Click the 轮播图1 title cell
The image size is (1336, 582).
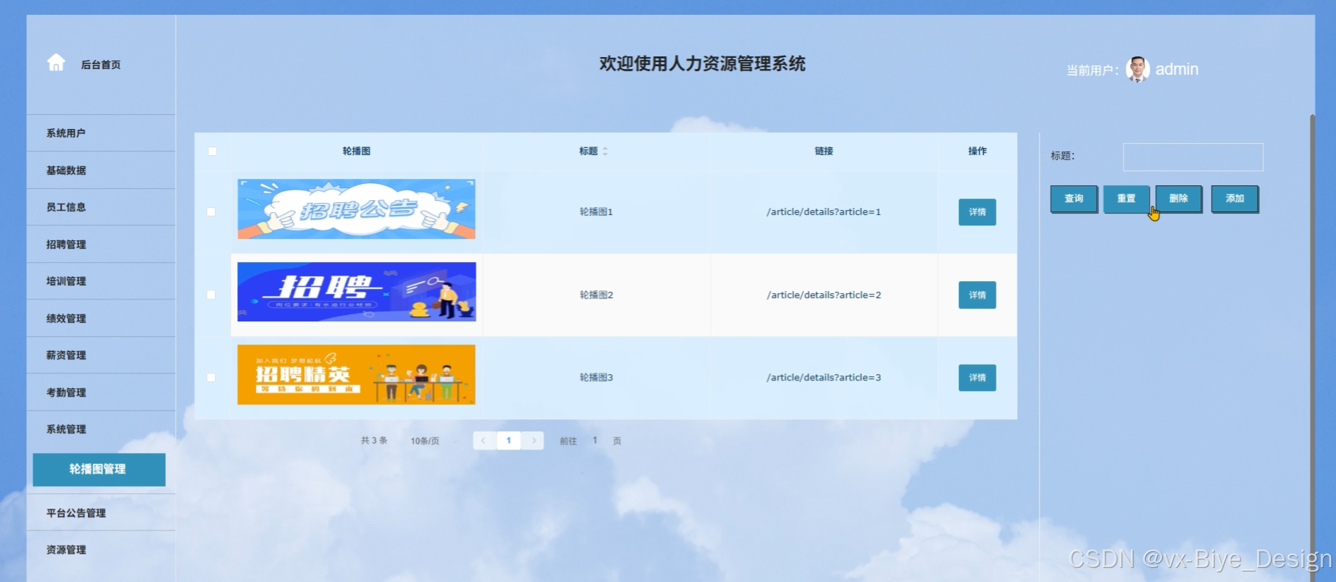(596, 211)
